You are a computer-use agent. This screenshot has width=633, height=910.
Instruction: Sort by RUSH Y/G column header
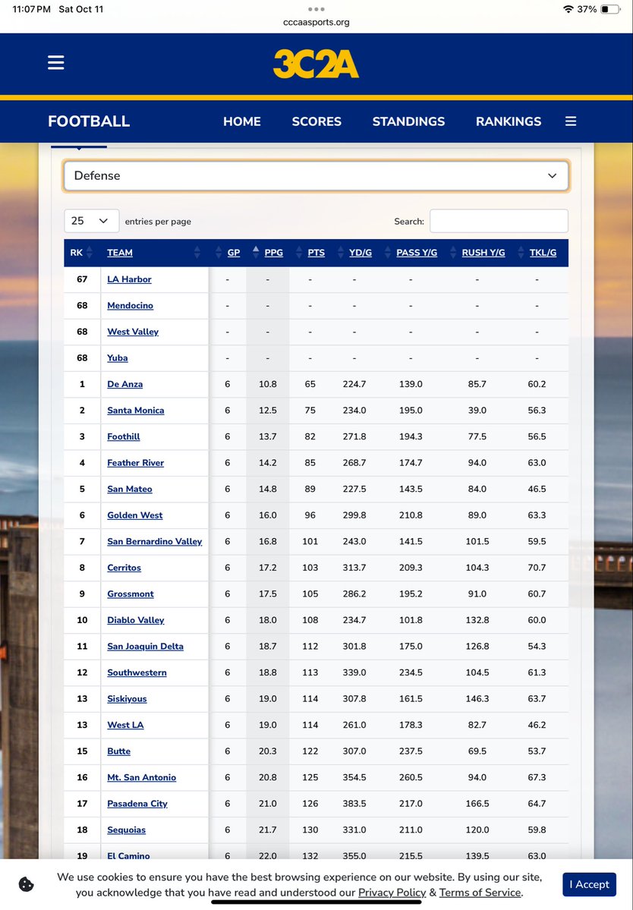[483, 253]
